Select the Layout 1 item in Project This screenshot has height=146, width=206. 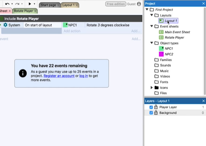(168, 21)
